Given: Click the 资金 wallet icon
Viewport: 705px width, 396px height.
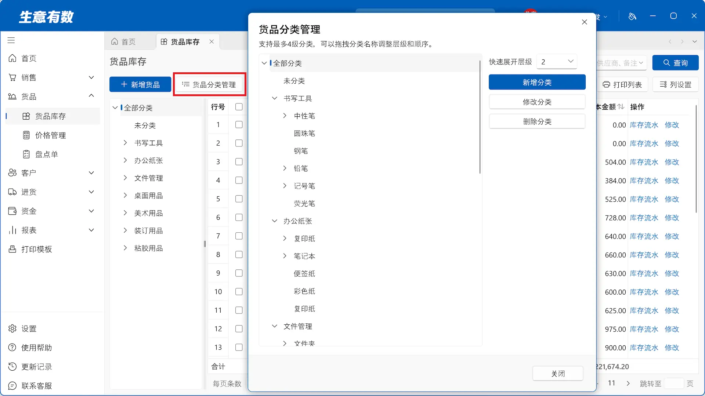Looking at the screenshot, I should 12,211.
